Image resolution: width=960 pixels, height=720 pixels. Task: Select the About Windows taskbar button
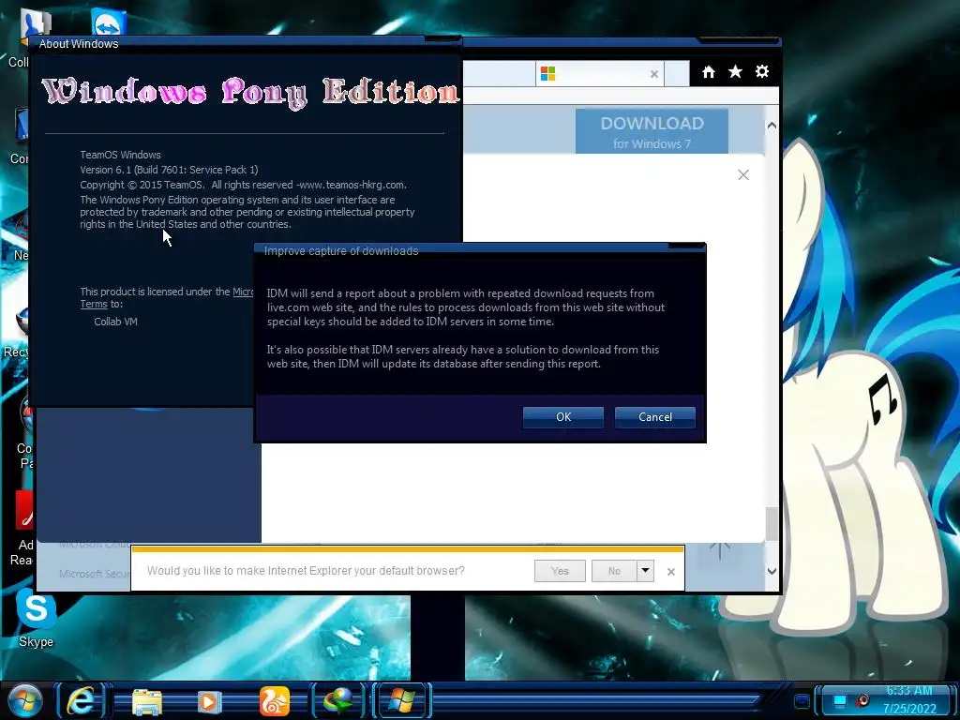tap(401, 700)
